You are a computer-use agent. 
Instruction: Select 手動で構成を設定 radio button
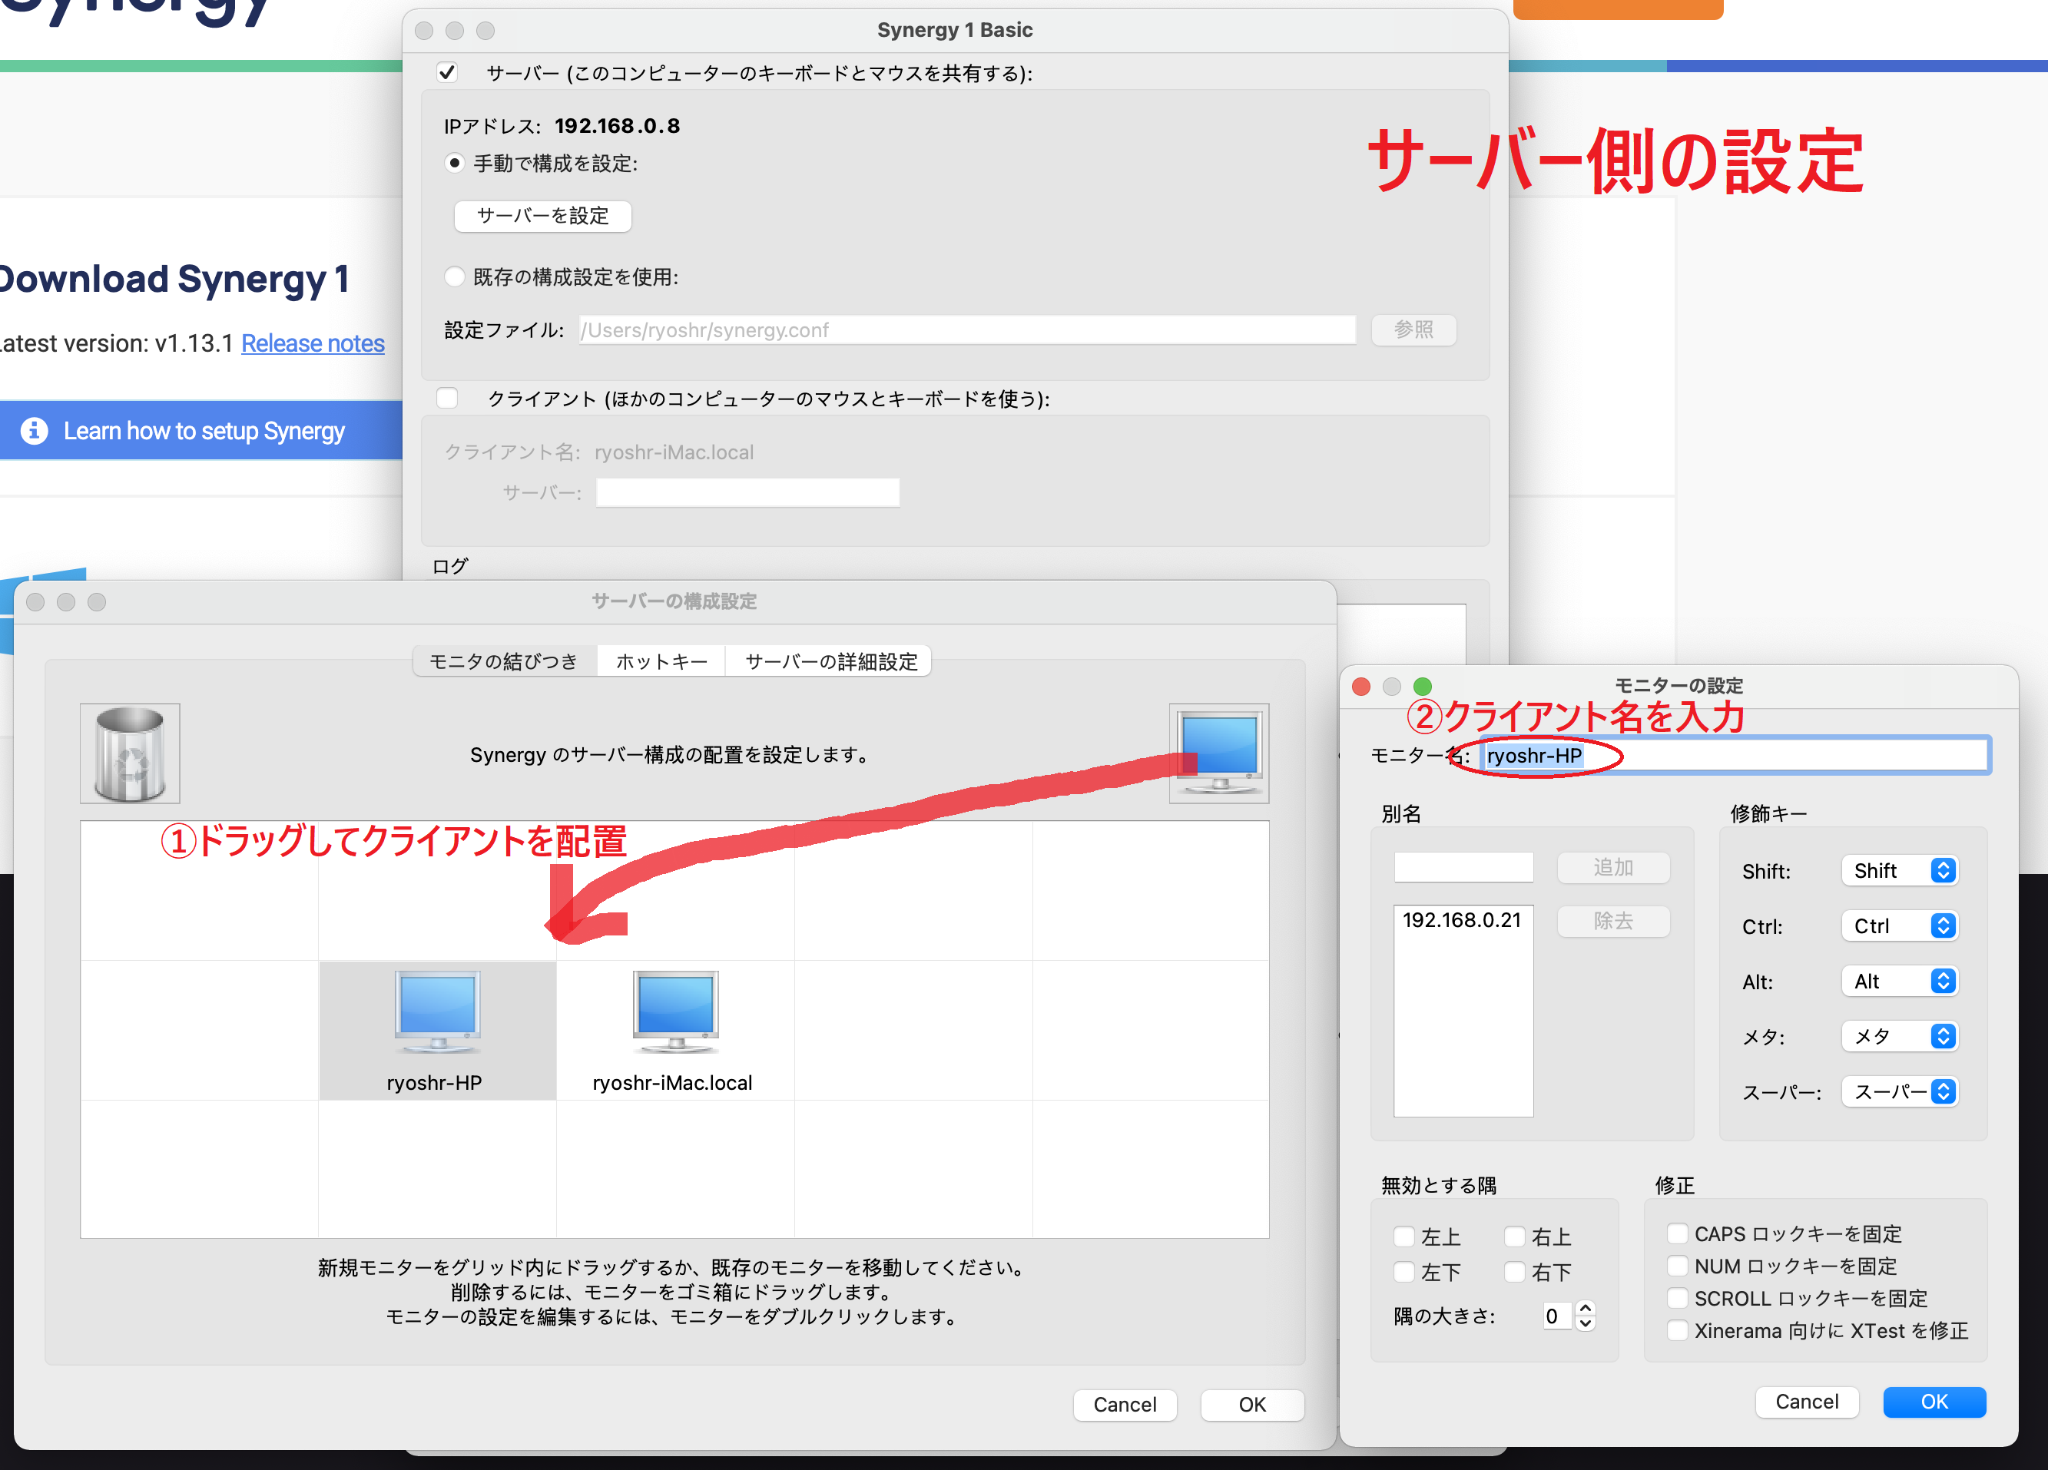(x=454, y=164)
